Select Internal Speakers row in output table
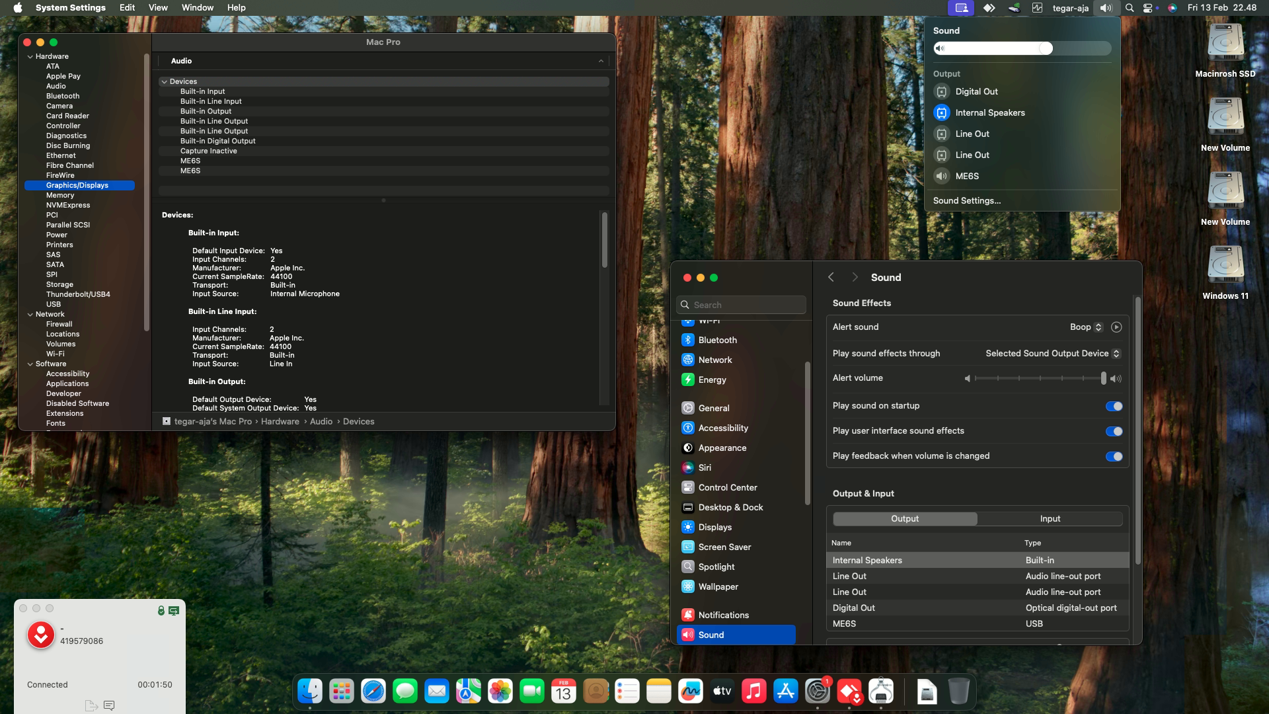 [977, 561]
